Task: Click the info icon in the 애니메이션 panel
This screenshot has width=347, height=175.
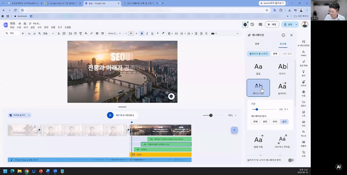Action: (x=283, y=35)
